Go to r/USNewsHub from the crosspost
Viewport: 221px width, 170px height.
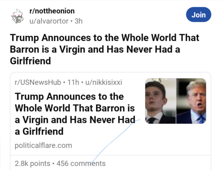pos(38,83)
